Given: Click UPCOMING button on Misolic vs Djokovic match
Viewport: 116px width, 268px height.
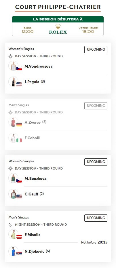Looking at the screenshot, I should tap(96, 218).
